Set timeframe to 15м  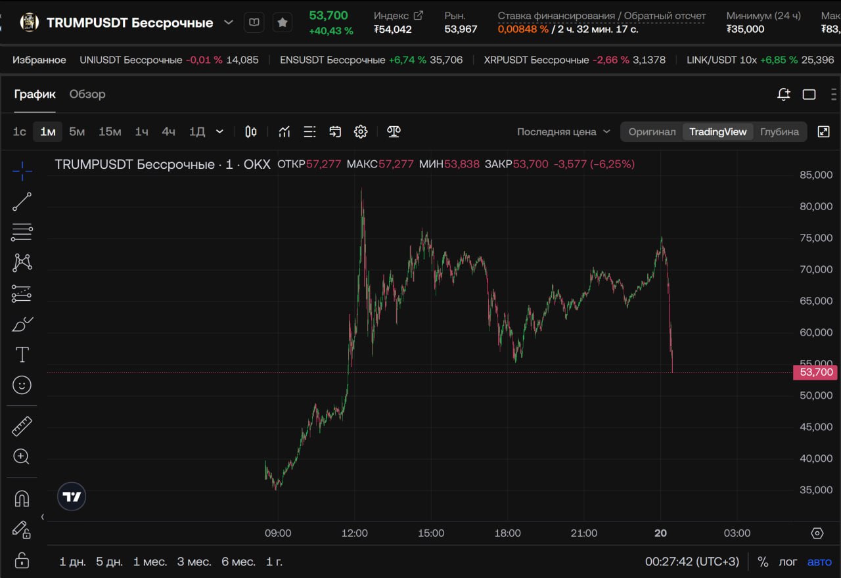[110, 131]
